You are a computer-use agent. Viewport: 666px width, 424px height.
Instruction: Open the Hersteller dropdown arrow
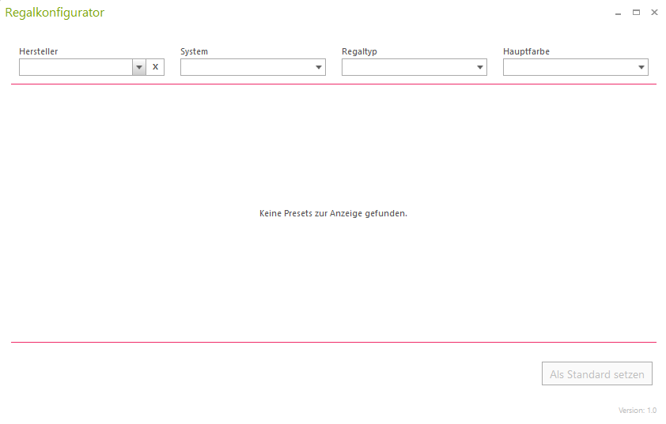[139, 67]
